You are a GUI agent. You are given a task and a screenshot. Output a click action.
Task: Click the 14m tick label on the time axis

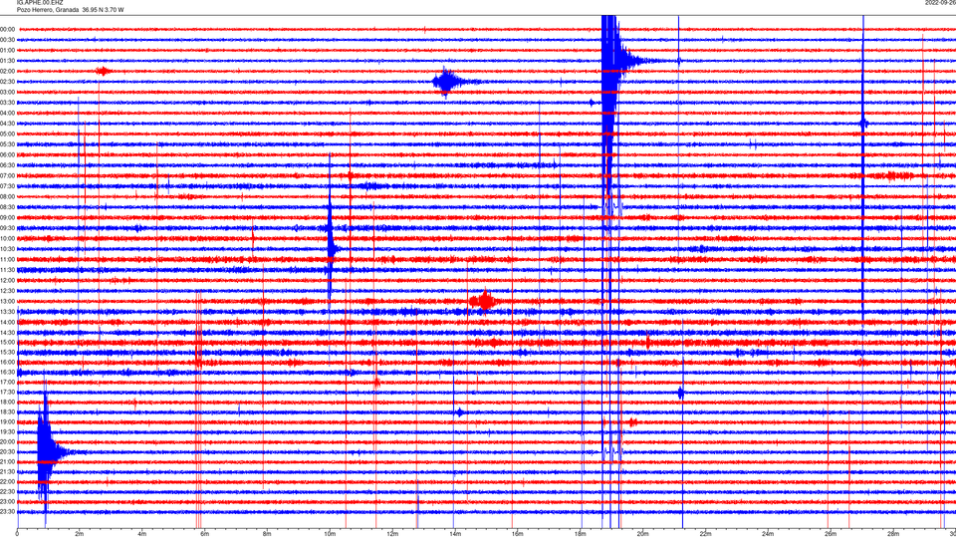point(455,534)
